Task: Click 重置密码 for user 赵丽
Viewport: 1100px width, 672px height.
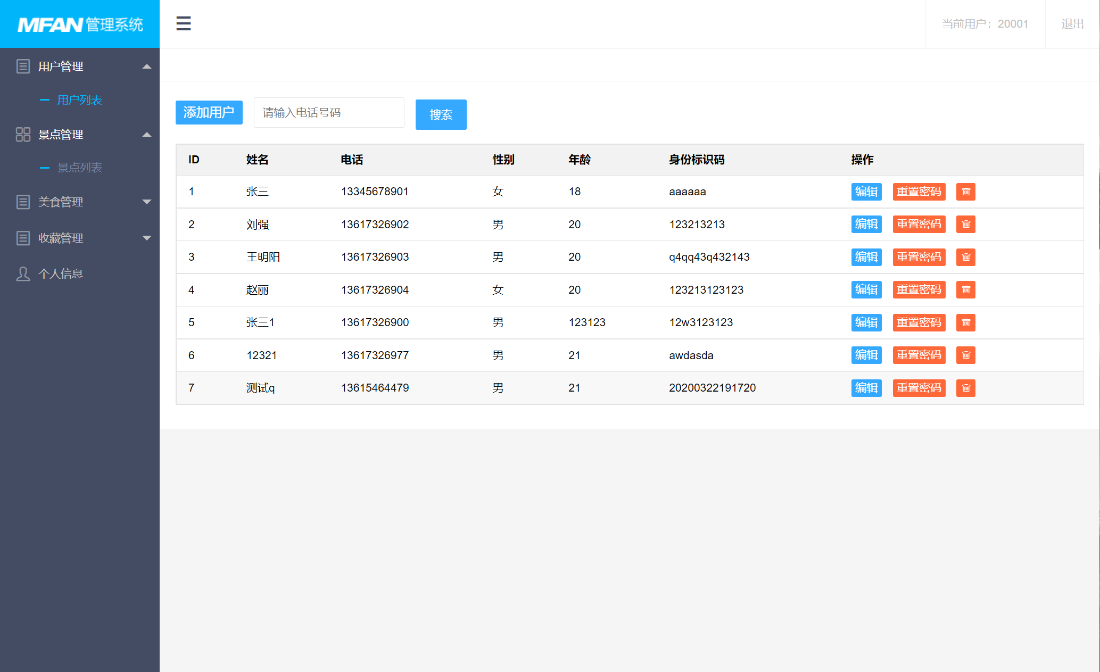Action: pyautogui.click(x=919, y=289)
